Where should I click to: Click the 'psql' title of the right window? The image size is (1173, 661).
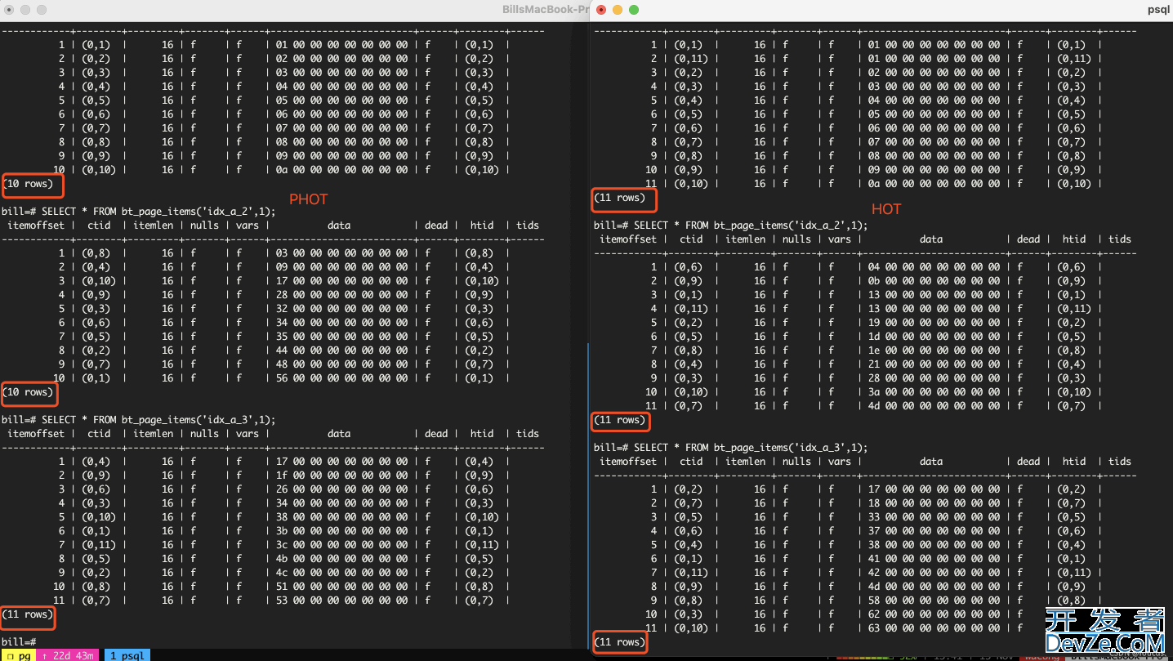pyautogui.click(x=1160, y=10)
